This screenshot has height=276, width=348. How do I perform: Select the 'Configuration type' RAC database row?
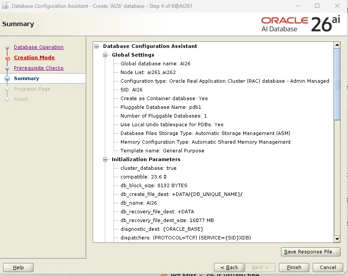pos(224,81)
